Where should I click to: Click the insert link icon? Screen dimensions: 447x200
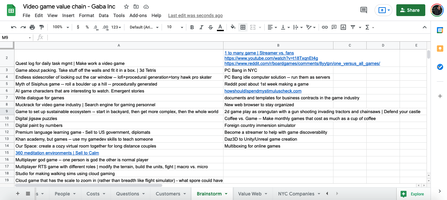(x=325, y=27)
